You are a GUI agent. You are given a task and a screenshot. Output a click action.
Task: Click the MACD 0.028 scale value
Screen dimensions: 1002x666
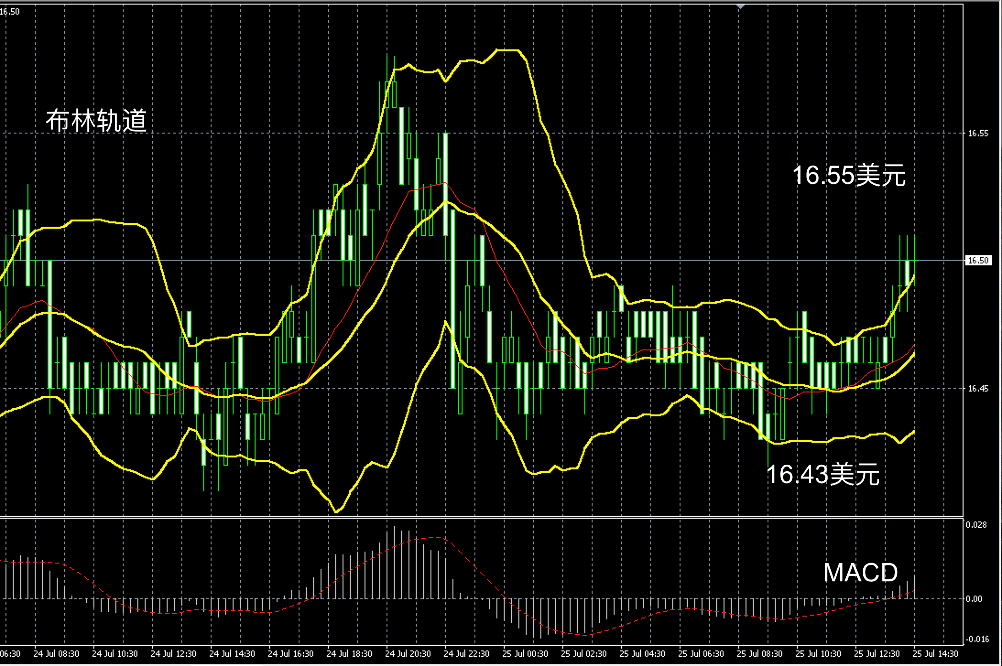[976, 525]
